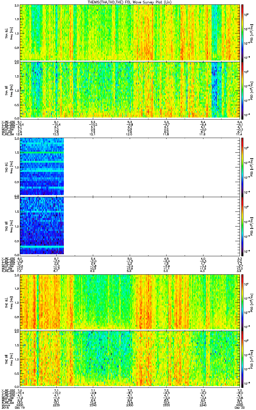Click inside the THE B-perp spectrogram panel
256x410 pixels.
coord(130,302)
